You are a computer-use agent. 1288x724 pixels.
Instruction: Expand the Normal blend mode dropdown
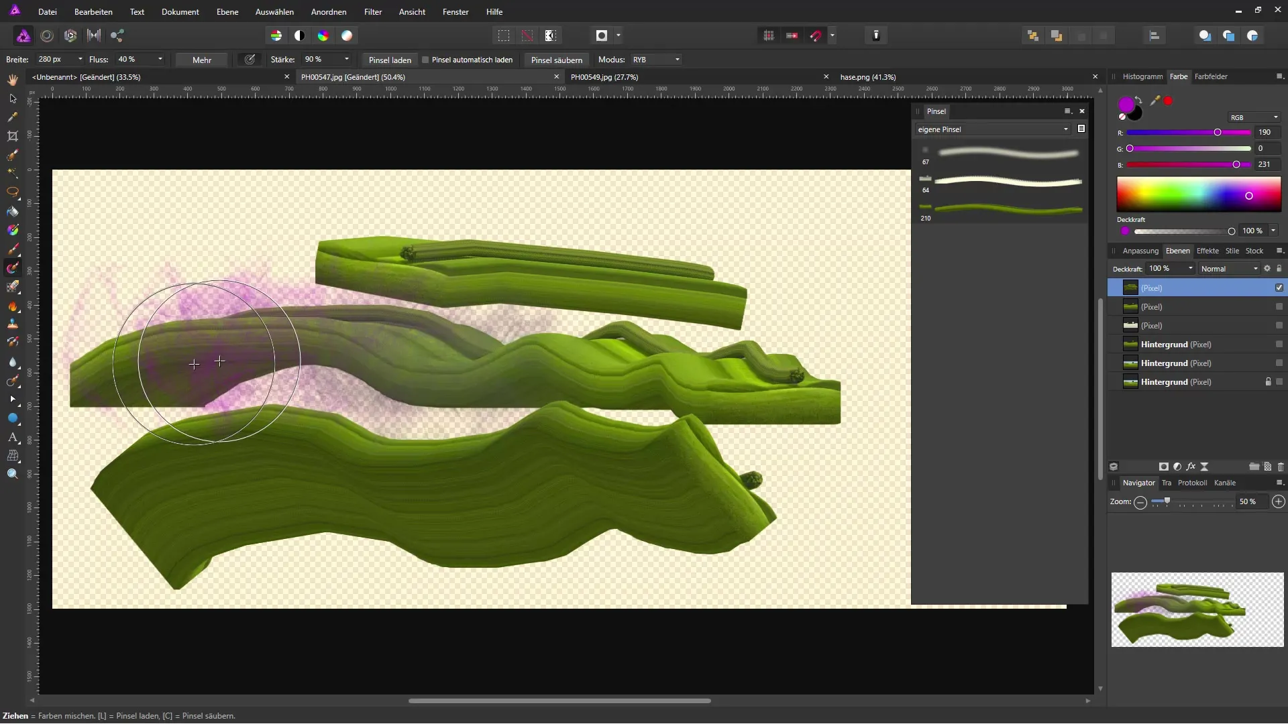(1229, 269)
